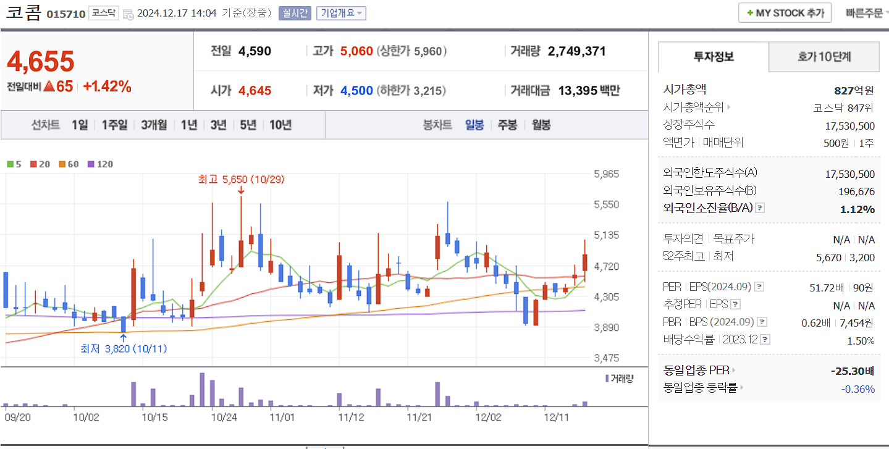Click the MY STOCK 추가 button
Screen dimensions: 889x449
(x=785, y=12)
